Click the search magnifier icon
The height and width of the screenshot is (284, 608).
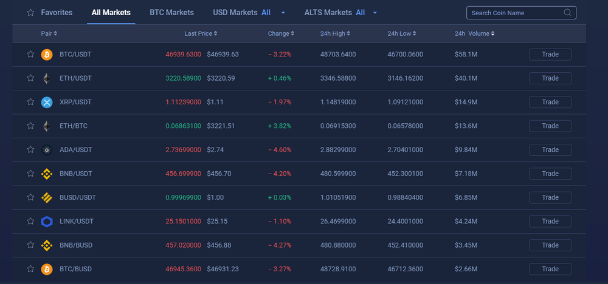567,12
